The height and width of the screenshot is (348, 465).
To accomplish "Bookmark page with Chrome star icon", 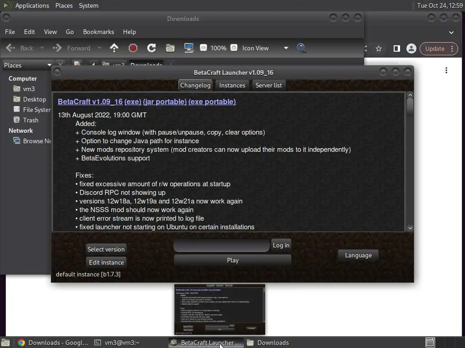I will 379,48.
